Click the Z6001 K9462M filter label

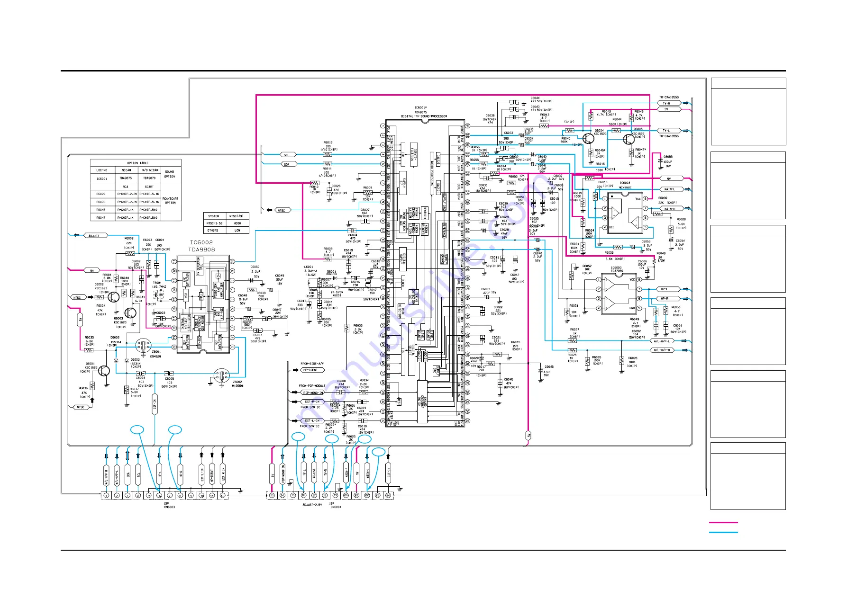pos(156,354)
